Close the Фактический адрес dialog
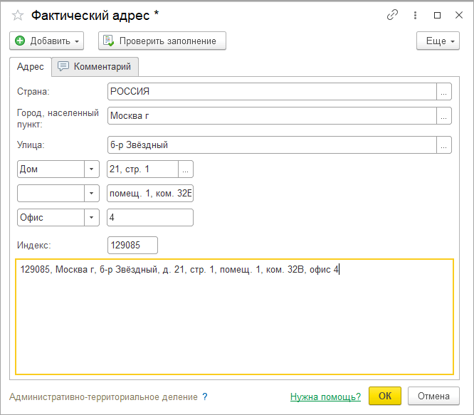The image size is (474, 415). (x=459, y=15)
